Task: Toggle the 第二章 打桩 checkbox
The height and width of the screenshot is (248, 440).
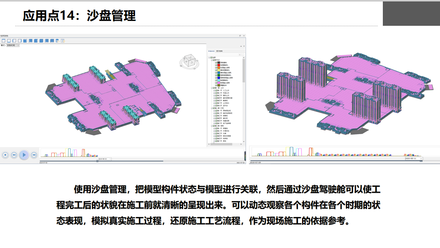Action: 214,108
